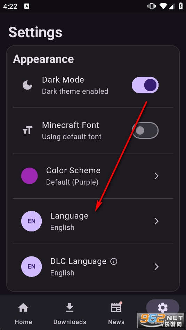Screen dimensions: 186x330
Task: Disable the Dark Mode switch
Action: pos(145,85)
